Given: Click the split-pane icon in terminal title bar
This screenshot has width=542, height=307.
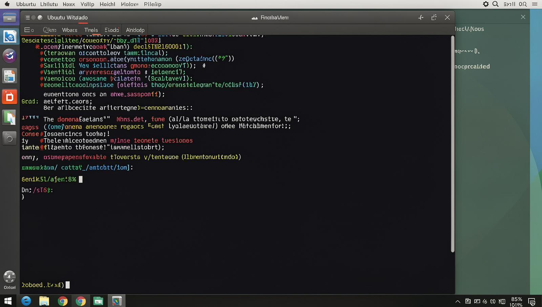Looking at the screenshot, I should [x=434, y=17].
